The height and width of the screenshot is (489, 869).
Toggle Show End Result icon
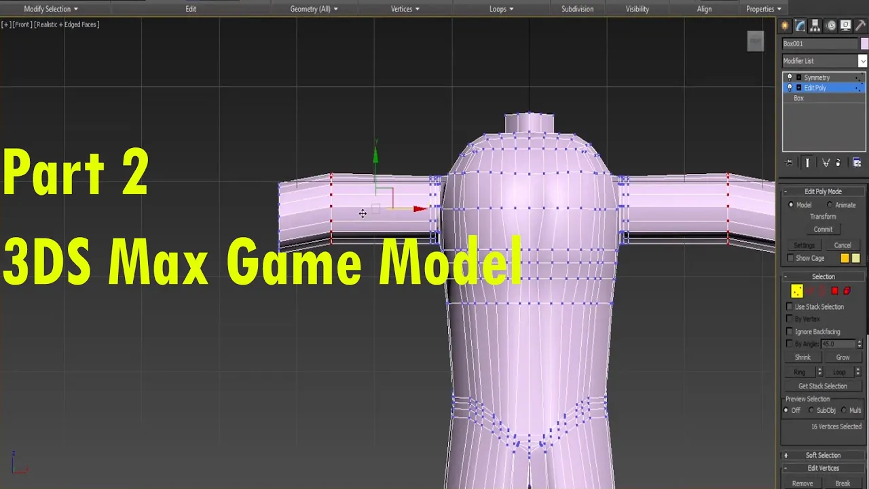pyautogui.click(x=807, y=163)
